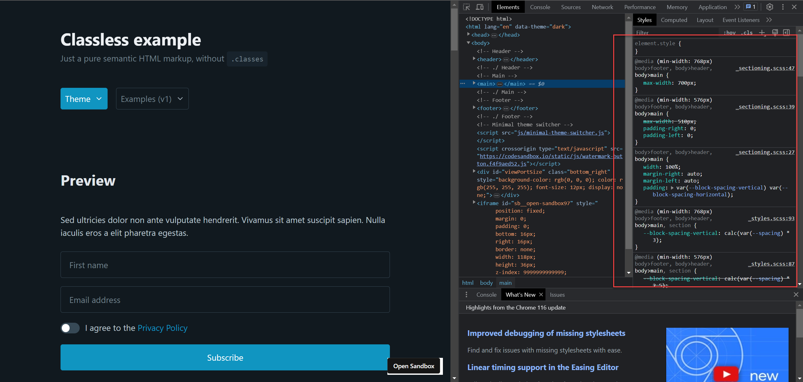Open the Computed styles tab
The image size is (803, 382).
[674, 20]
